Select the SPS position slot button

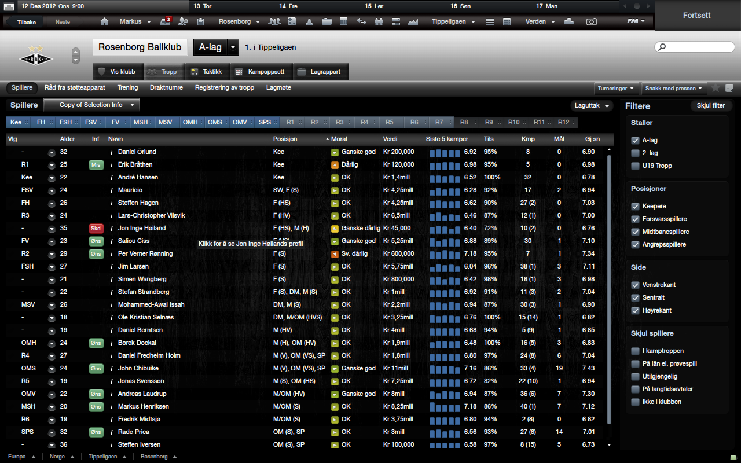[267, 122]
